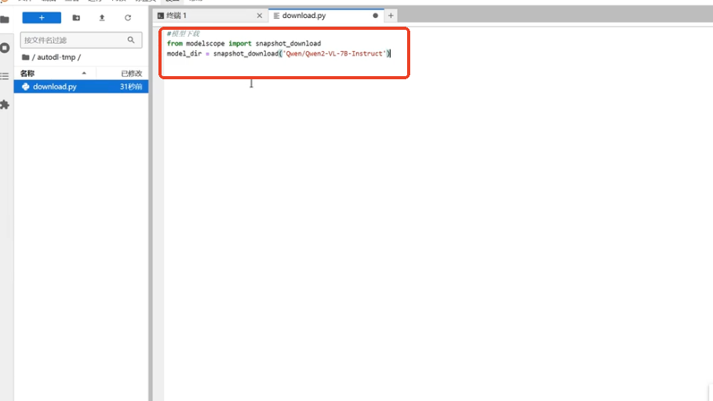
Task: Select download.py in the file list
Action: pos(81,86)
